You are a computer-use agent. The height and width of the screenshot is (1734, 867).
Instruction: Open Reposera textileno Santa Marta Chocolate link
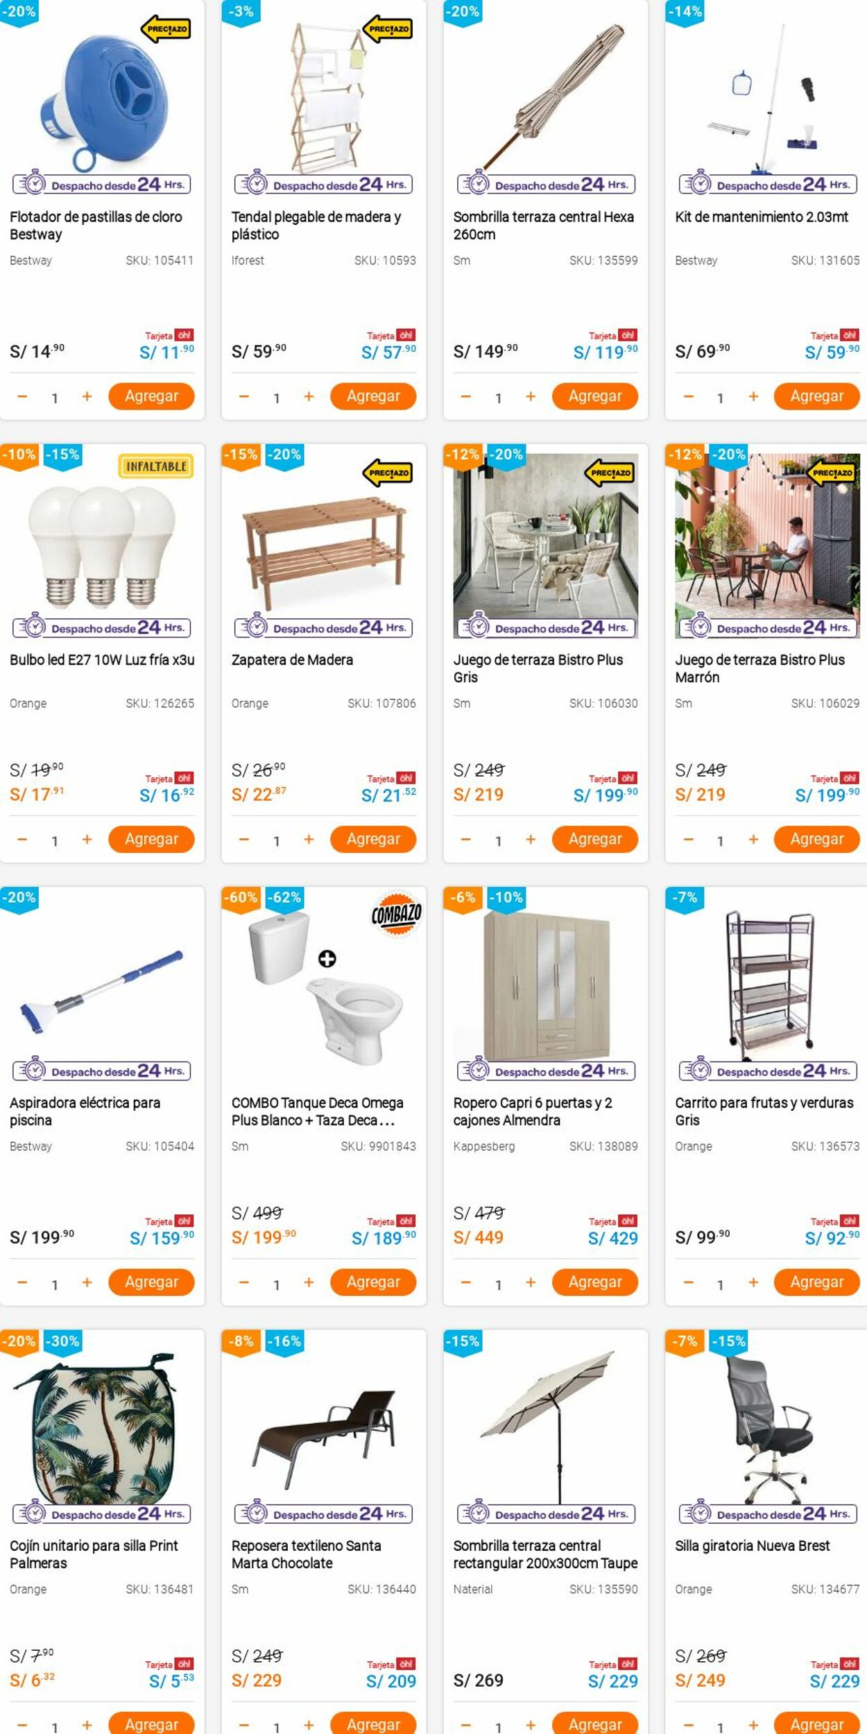point(306,1554)
